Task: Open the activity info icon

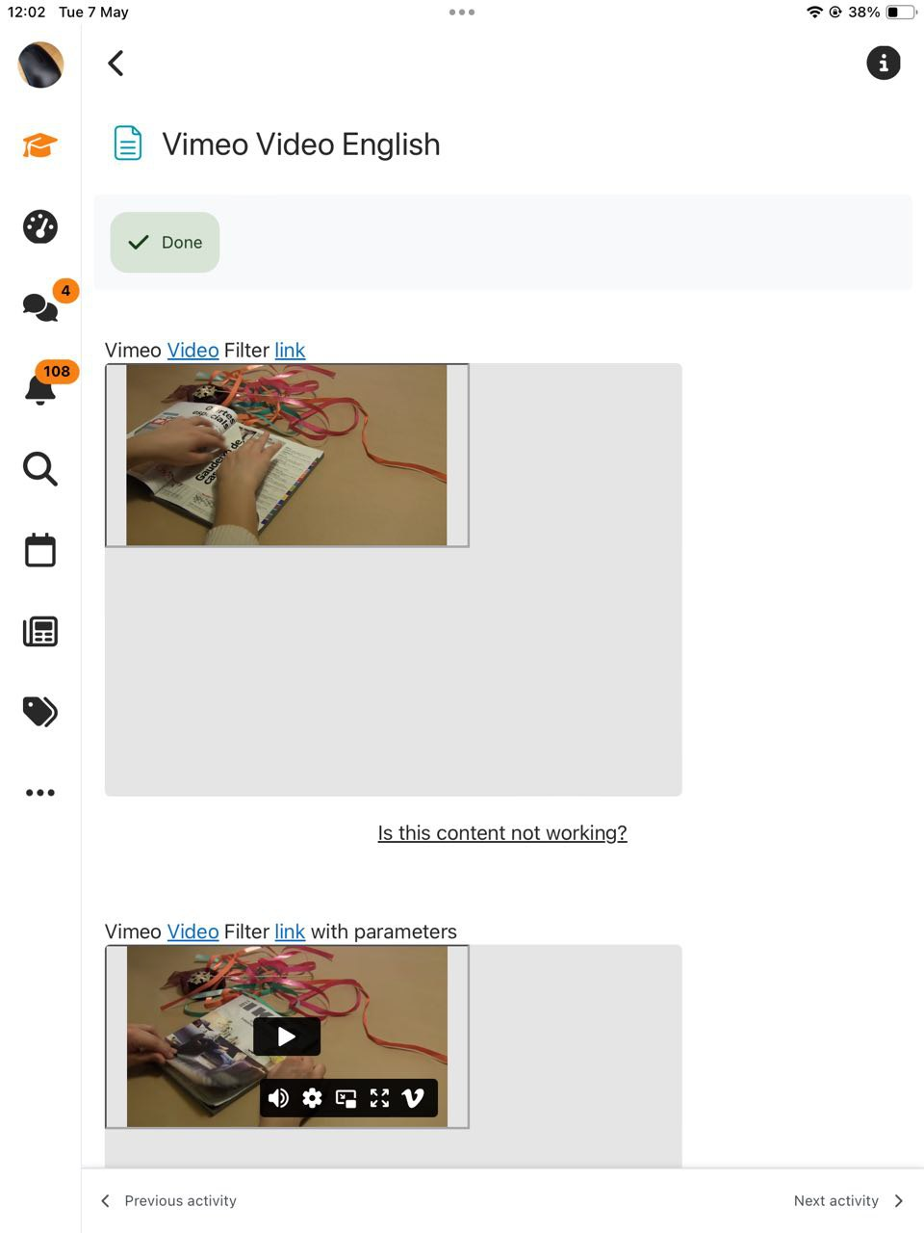Action: (884, 64)
